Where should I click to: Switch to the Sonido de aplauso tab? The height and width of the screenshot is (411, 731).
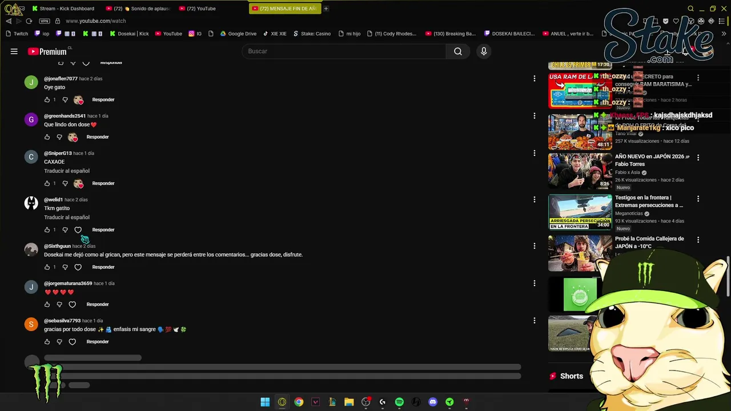(139, 9)
